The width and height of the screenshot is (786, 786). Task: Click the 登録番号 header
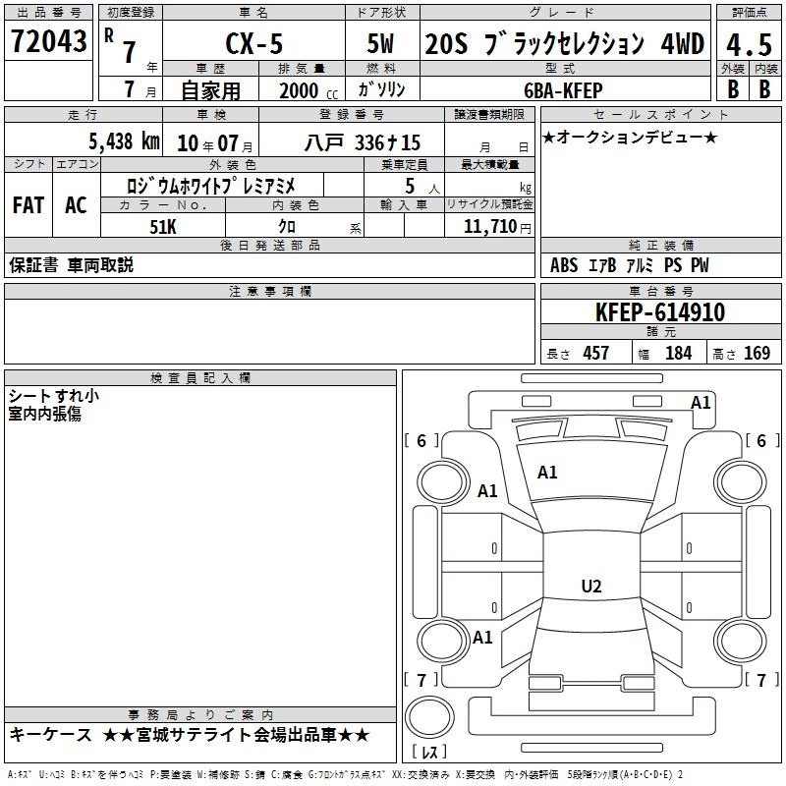pyautogui.click(x=352, y=114)
